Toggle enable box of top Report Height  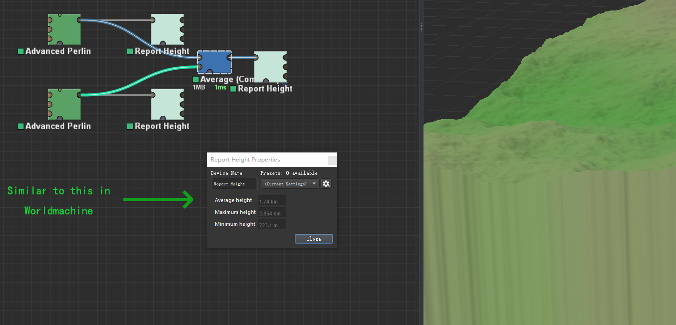[x=130, y=51]
